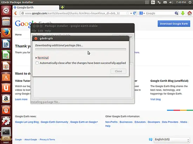Open the English (US) language dropdown
The width and height of the screenshot is (193, 144).
[x=172, y=139]
